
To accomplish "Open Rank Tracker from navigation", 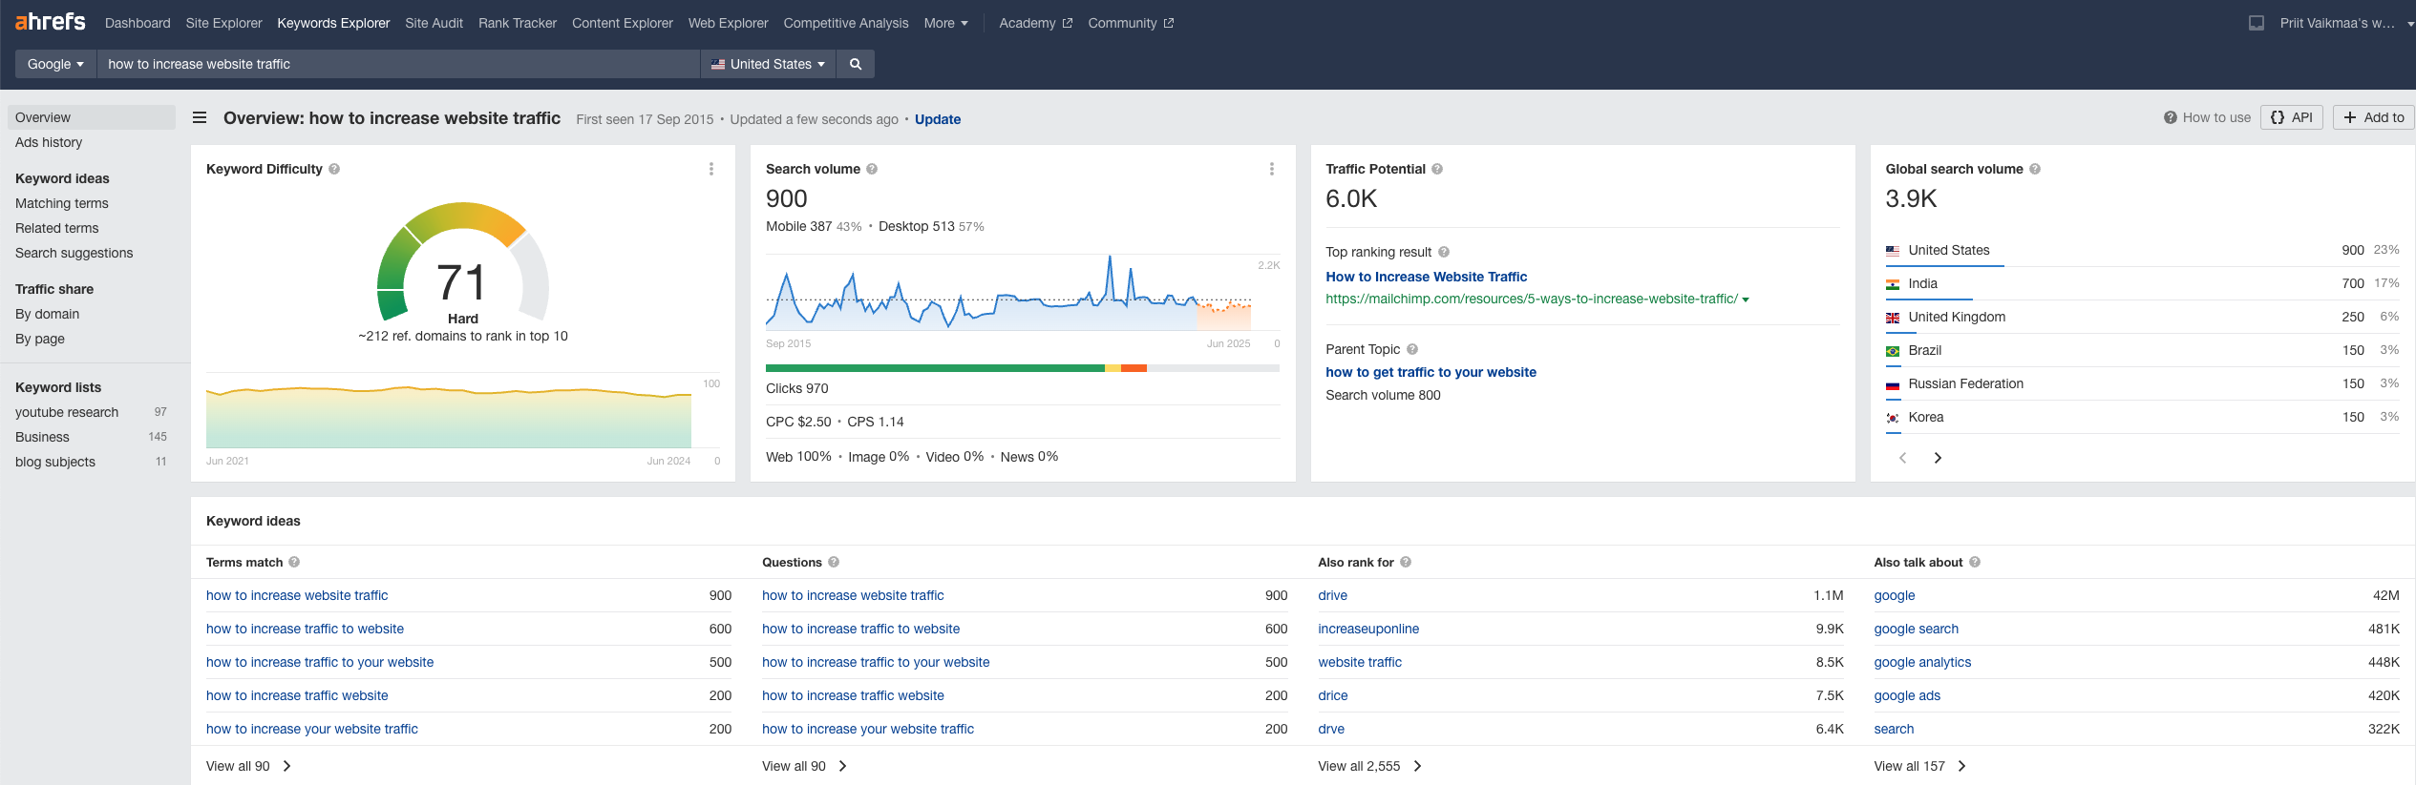I will (518, 23).
